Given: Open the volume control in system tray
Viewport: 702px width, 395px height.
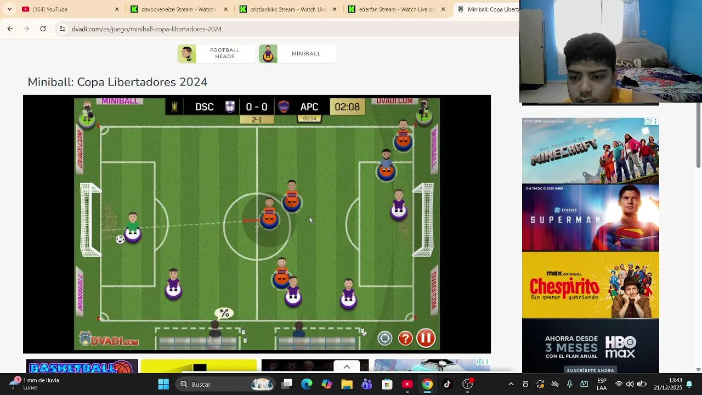Looking at the screenshot, I should click(x=630, y=384).
